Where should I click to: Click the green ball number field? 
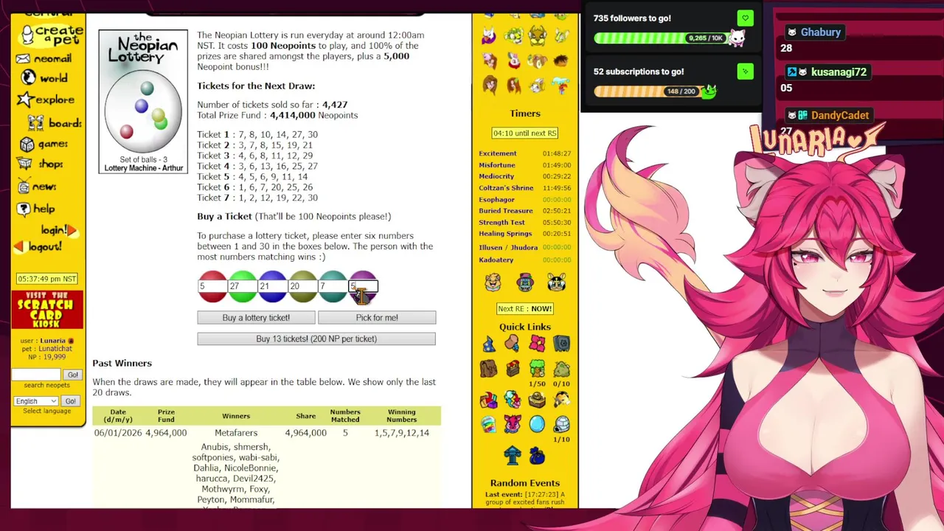243,286
